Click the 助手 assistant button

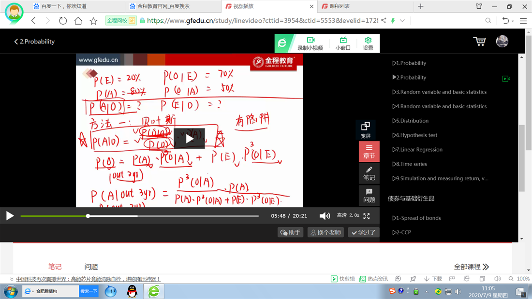[x=291, y=232]
